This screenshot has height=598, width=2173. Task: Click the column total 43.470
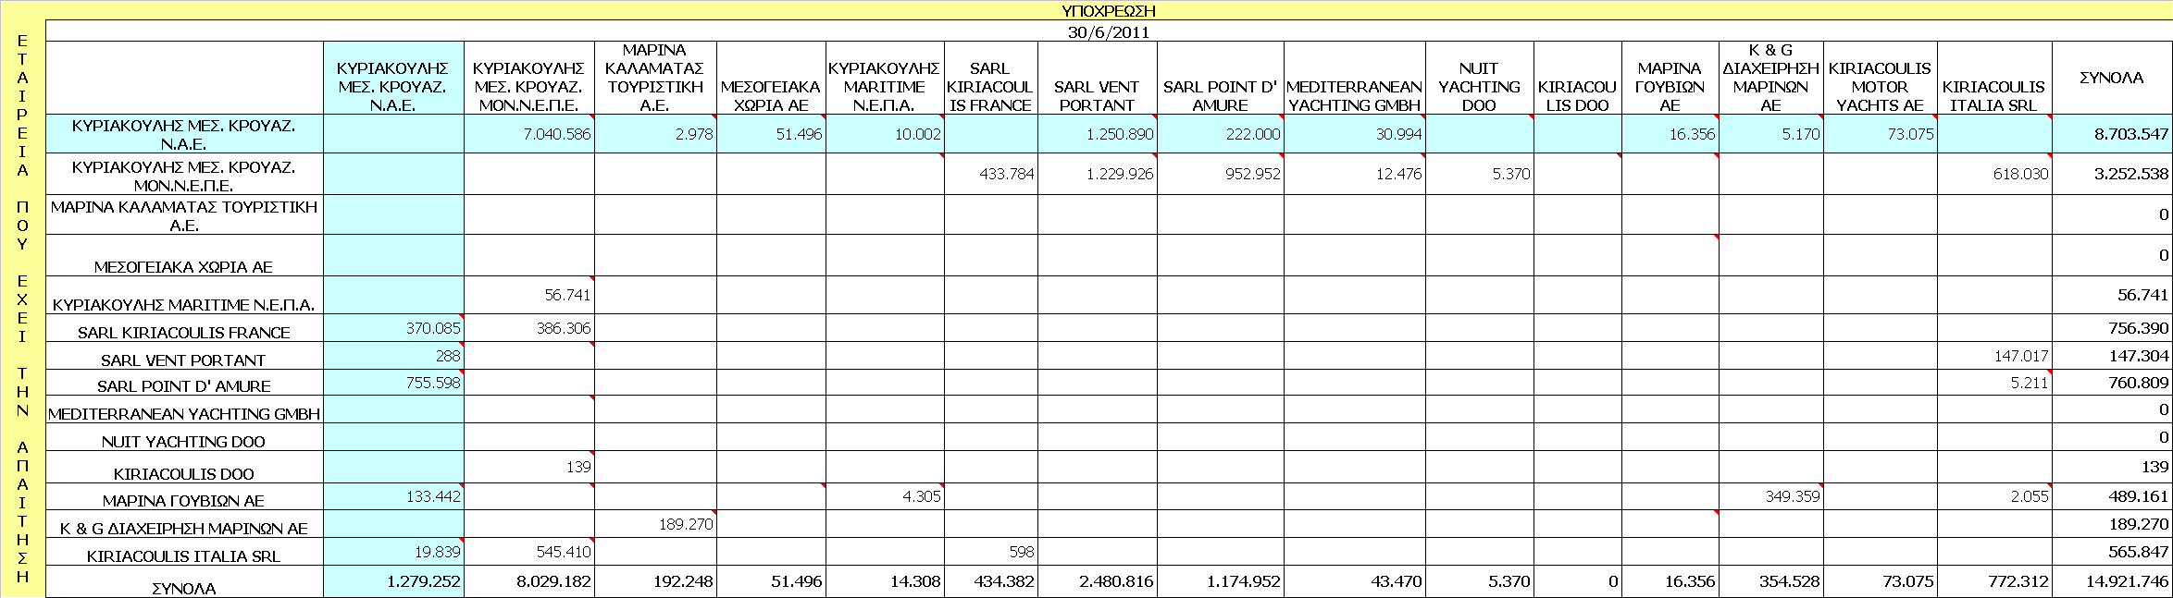click(1354, 581)
